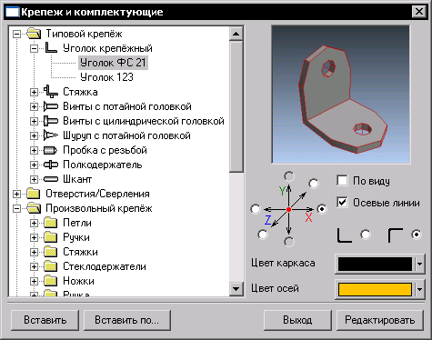
Task: Click the Произвольный крепёж open folder icon
Action: (34, 208)
